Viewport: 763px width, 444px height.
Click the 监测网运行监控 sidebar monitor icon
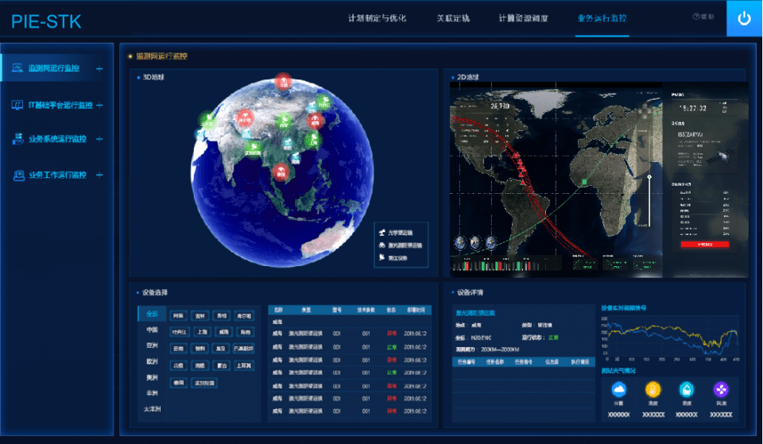click(x=17, y=68)
